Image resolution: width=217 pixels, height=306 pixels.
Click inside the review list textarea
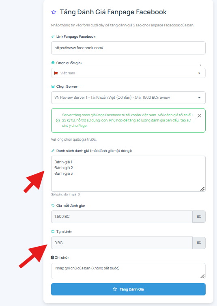pyautogui.click(x=128, y=174)
